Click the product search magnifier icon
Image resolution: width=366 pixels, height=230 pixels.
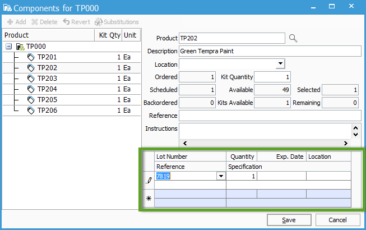coord(293,38)
